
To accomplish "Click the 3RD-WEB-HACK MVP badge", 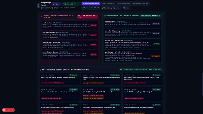I will pos(56,4).
